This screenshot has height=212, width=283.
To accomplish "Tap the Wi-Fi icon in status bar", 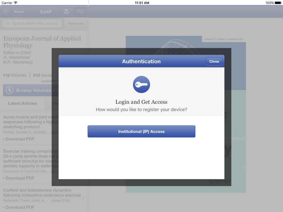I will tap(16, 3).
